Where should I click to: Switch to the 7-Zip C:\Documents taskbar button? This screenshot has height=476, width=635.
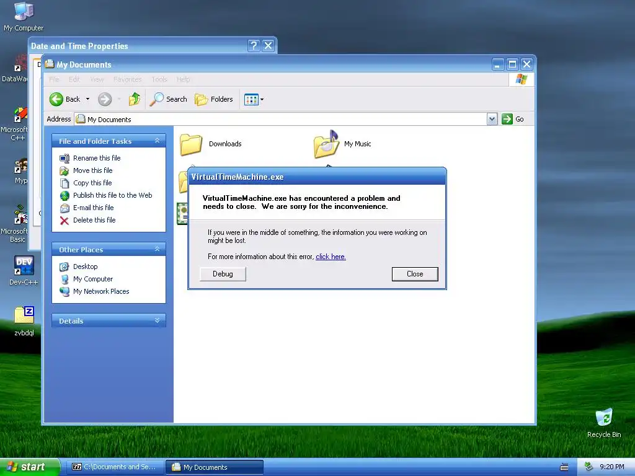116,467
